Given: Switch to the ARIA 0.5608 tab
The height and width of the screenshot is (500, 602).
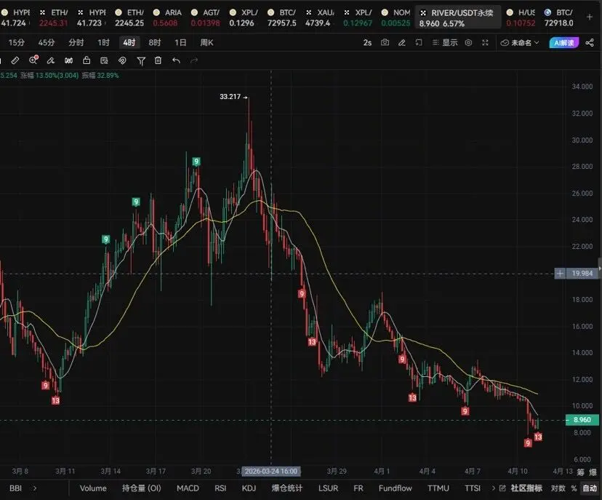Looking at the screenshot, I should tap(168, 17).
